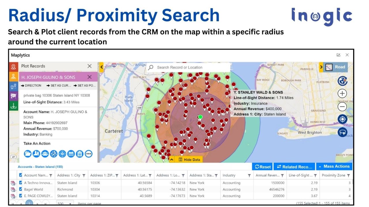Screen dimensions: 369x207
Task: Select the blue route-pins sidebar icon
Action: coord(13,86)
